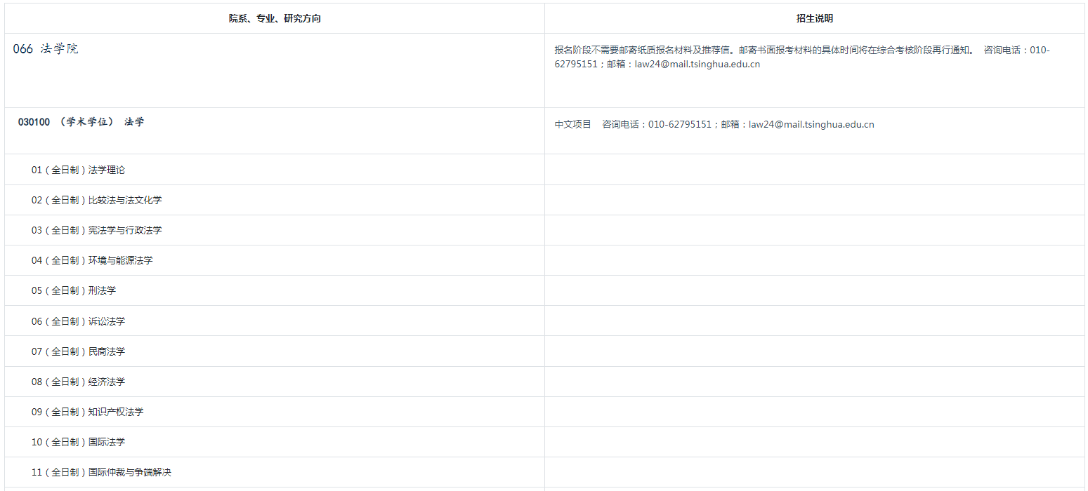Click the 招生说明 column header
Viewport: 1088px width, 491px height.
click(814, 19)
